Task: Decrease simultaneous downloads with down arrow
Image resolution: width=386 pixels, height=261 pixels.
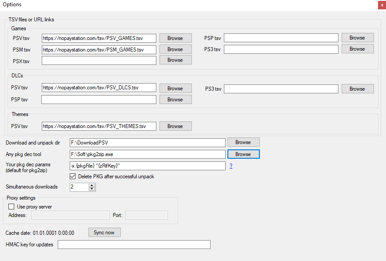Action: coord(92,189)
